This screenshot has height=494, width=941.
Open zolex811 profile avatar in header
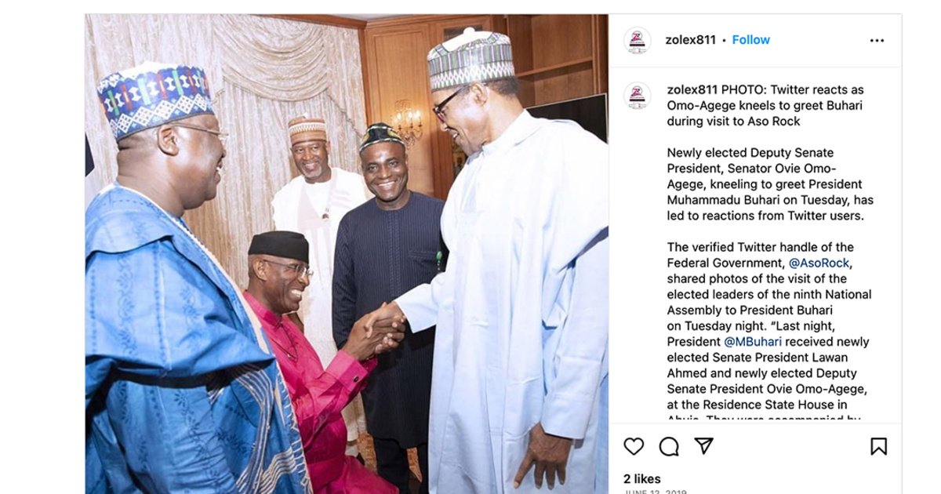pyautogui.click(x=638, y=40)
